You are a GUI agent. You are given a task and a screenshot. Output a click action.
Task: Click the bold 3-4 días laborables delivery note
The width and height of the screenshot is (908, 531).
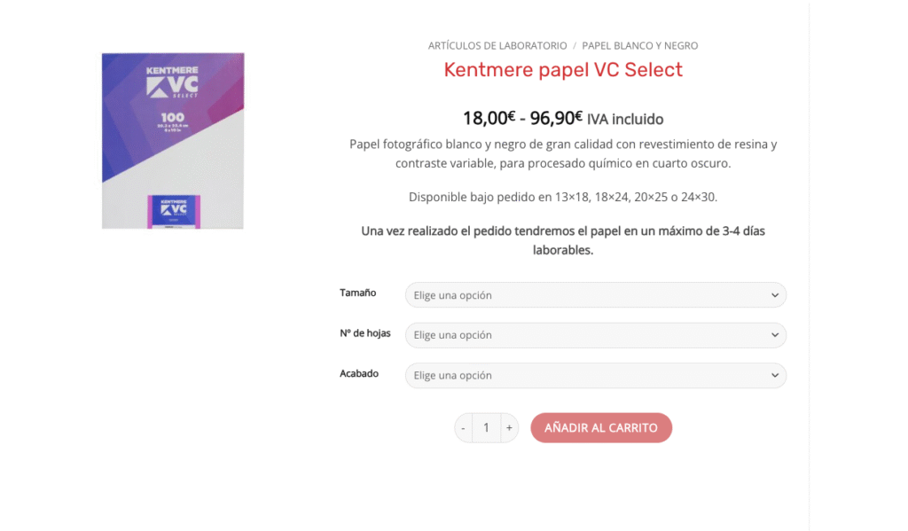pos(563,240)
